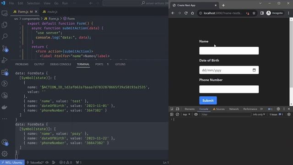Open the Accounts menu in the activity bar
293x165 pixels.
coord(5,142)
